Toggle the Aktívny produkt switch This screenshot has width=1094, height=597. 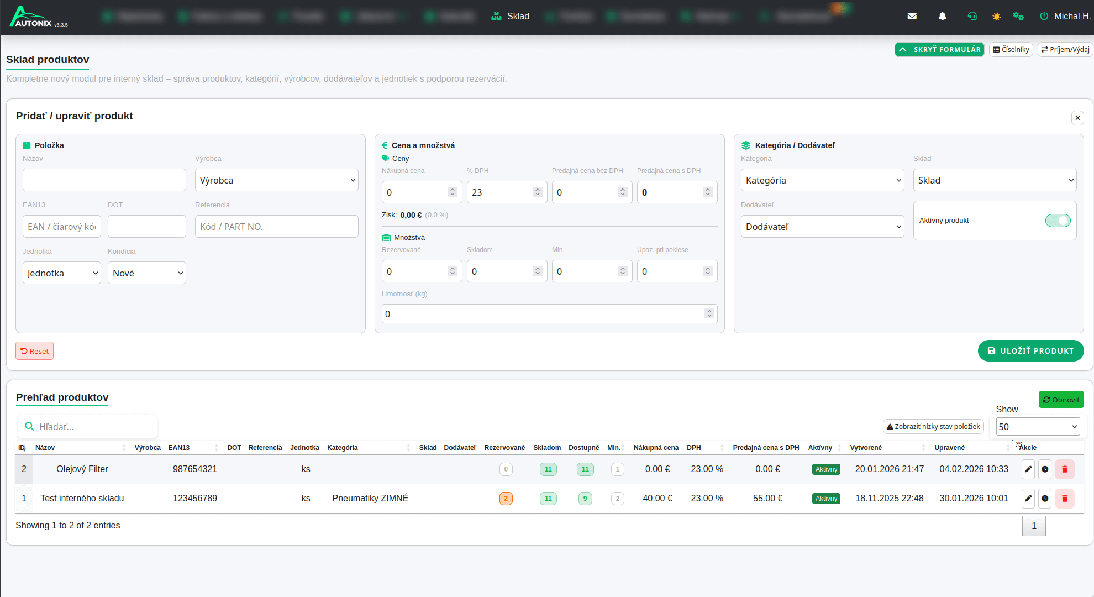1058,221
